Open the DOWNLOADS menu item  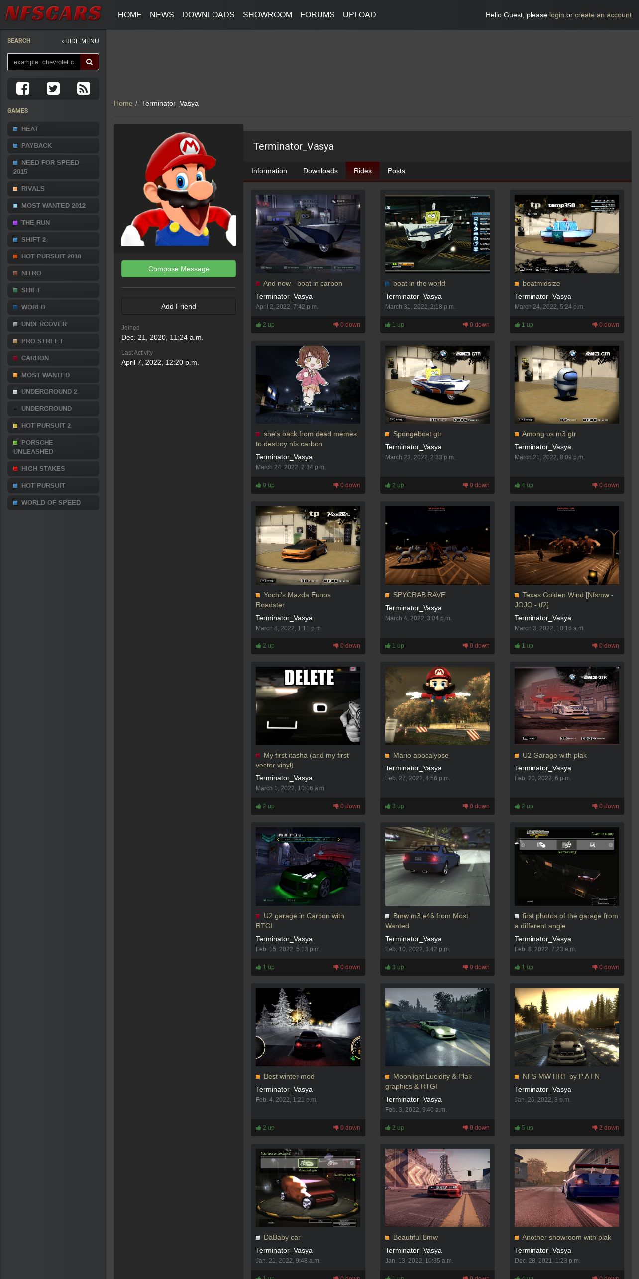coord(209,15)
